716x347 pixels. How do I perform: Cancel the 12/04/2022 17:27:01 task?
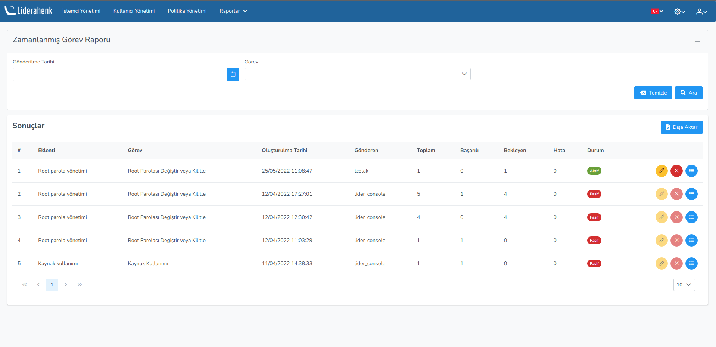pyautogui.click(x=676, y=194)
